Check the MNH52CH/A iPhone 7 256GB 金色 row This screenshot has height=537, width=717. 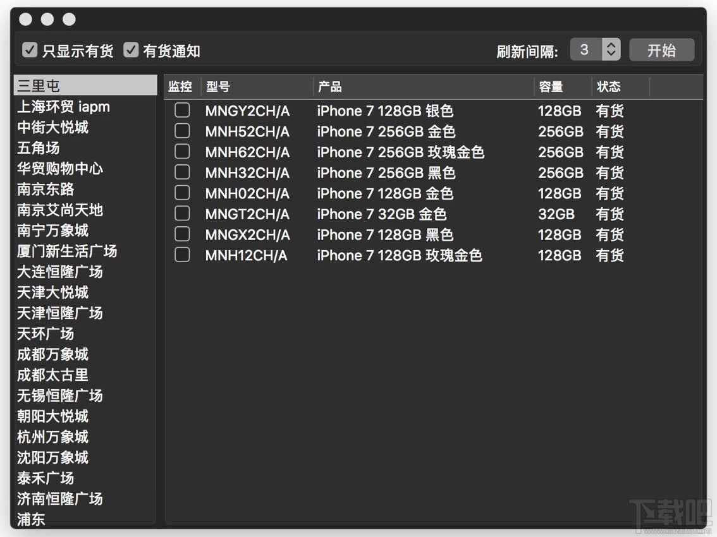[x=182, y=131]
